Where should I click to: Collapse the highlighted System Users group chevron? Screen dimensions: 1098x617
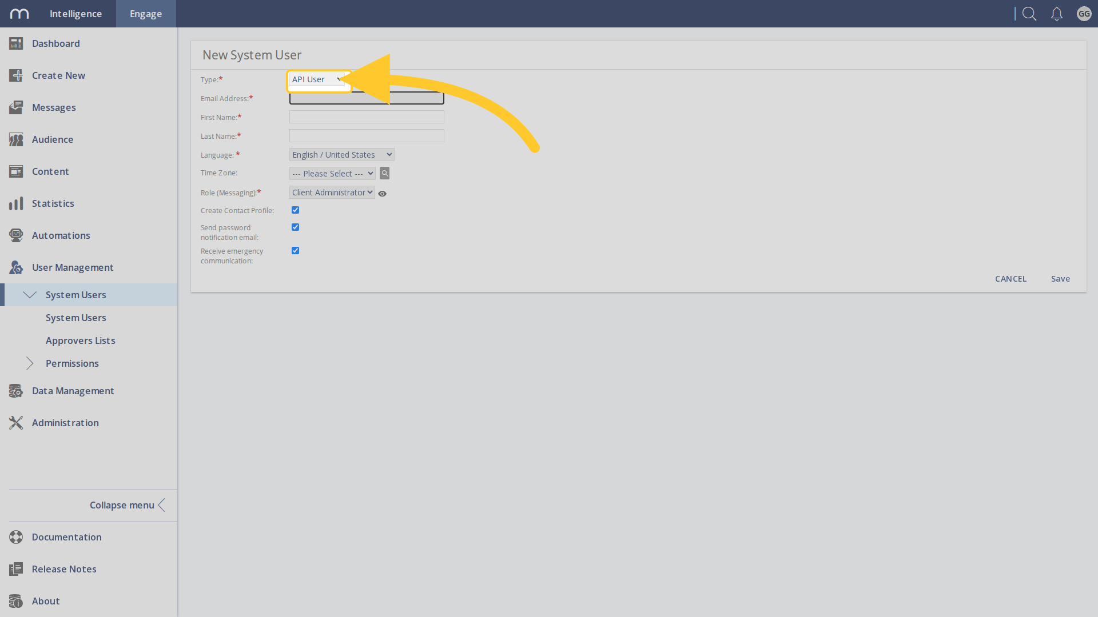point(30,295)
